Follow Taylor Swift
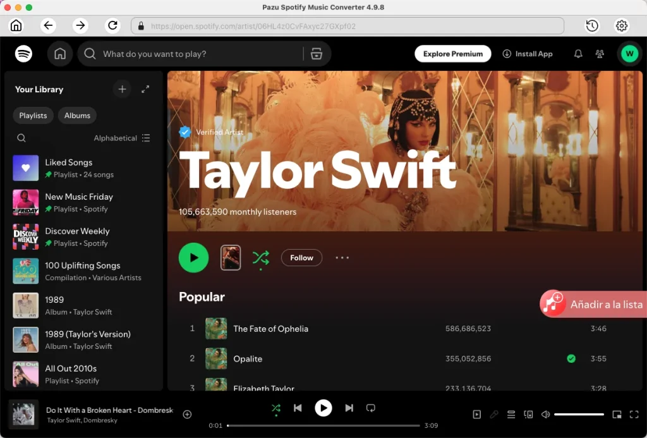The image size is (647, 438). point(301,257)
